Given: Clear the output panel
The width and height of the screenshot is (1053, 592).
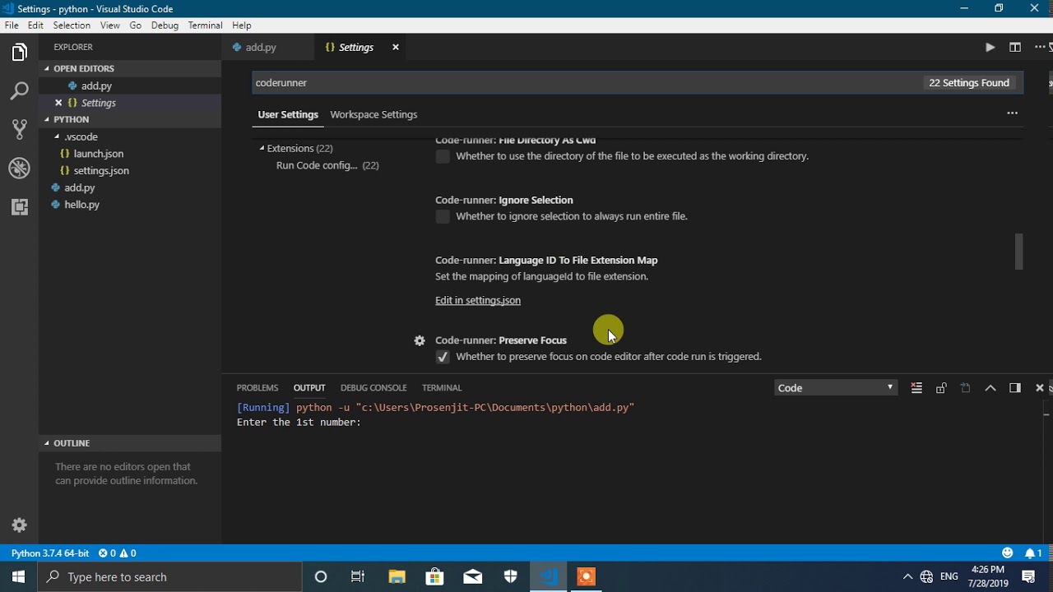Looking at the screenshot, I should coord(916,388).
